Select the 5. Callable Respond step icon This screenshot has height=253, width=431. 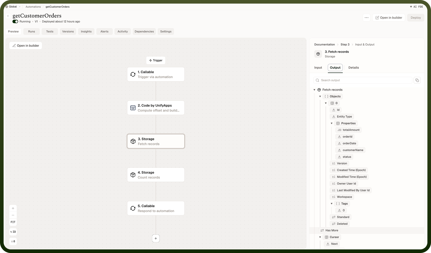point(133,208)
